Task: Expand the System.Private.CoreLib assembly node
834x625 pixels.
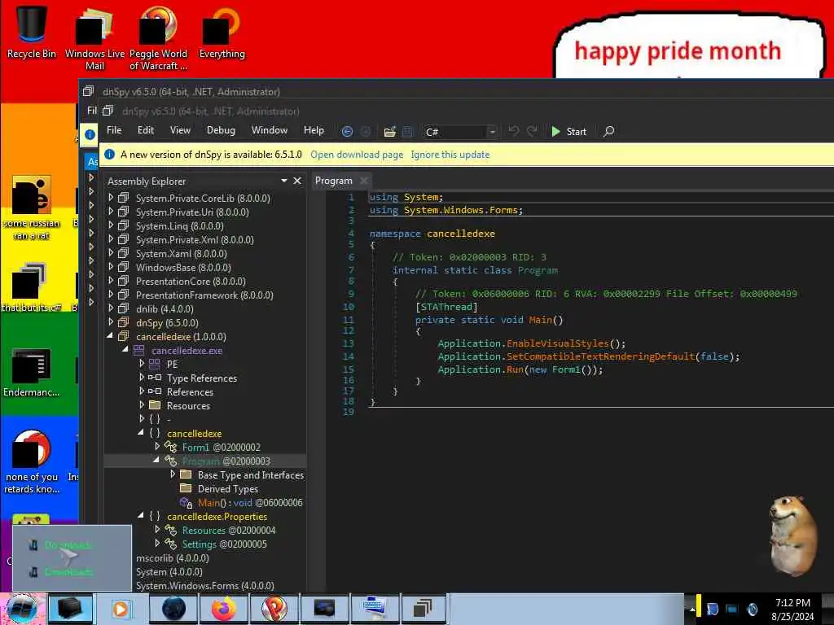Action: pos(111,197)
